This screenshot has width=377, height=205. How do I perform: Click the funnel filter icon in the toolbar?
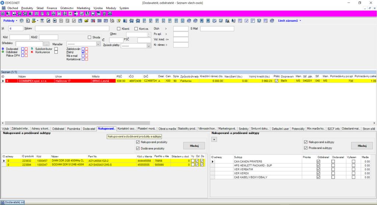42,21
